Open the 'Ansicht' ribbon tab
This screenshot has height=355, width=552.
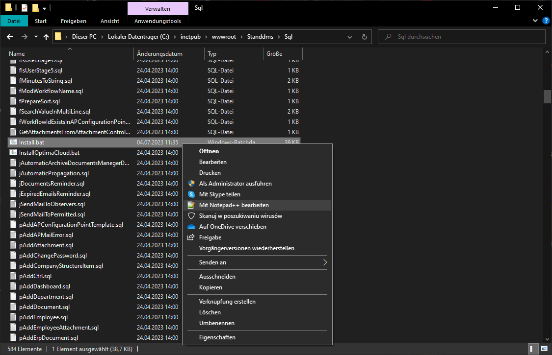(110, 21)
